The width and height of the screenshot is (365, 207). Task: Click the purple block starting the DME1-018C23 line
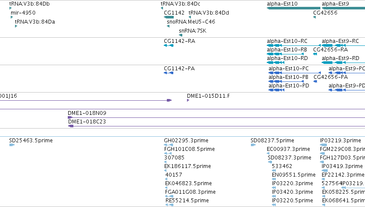[71, 126]
